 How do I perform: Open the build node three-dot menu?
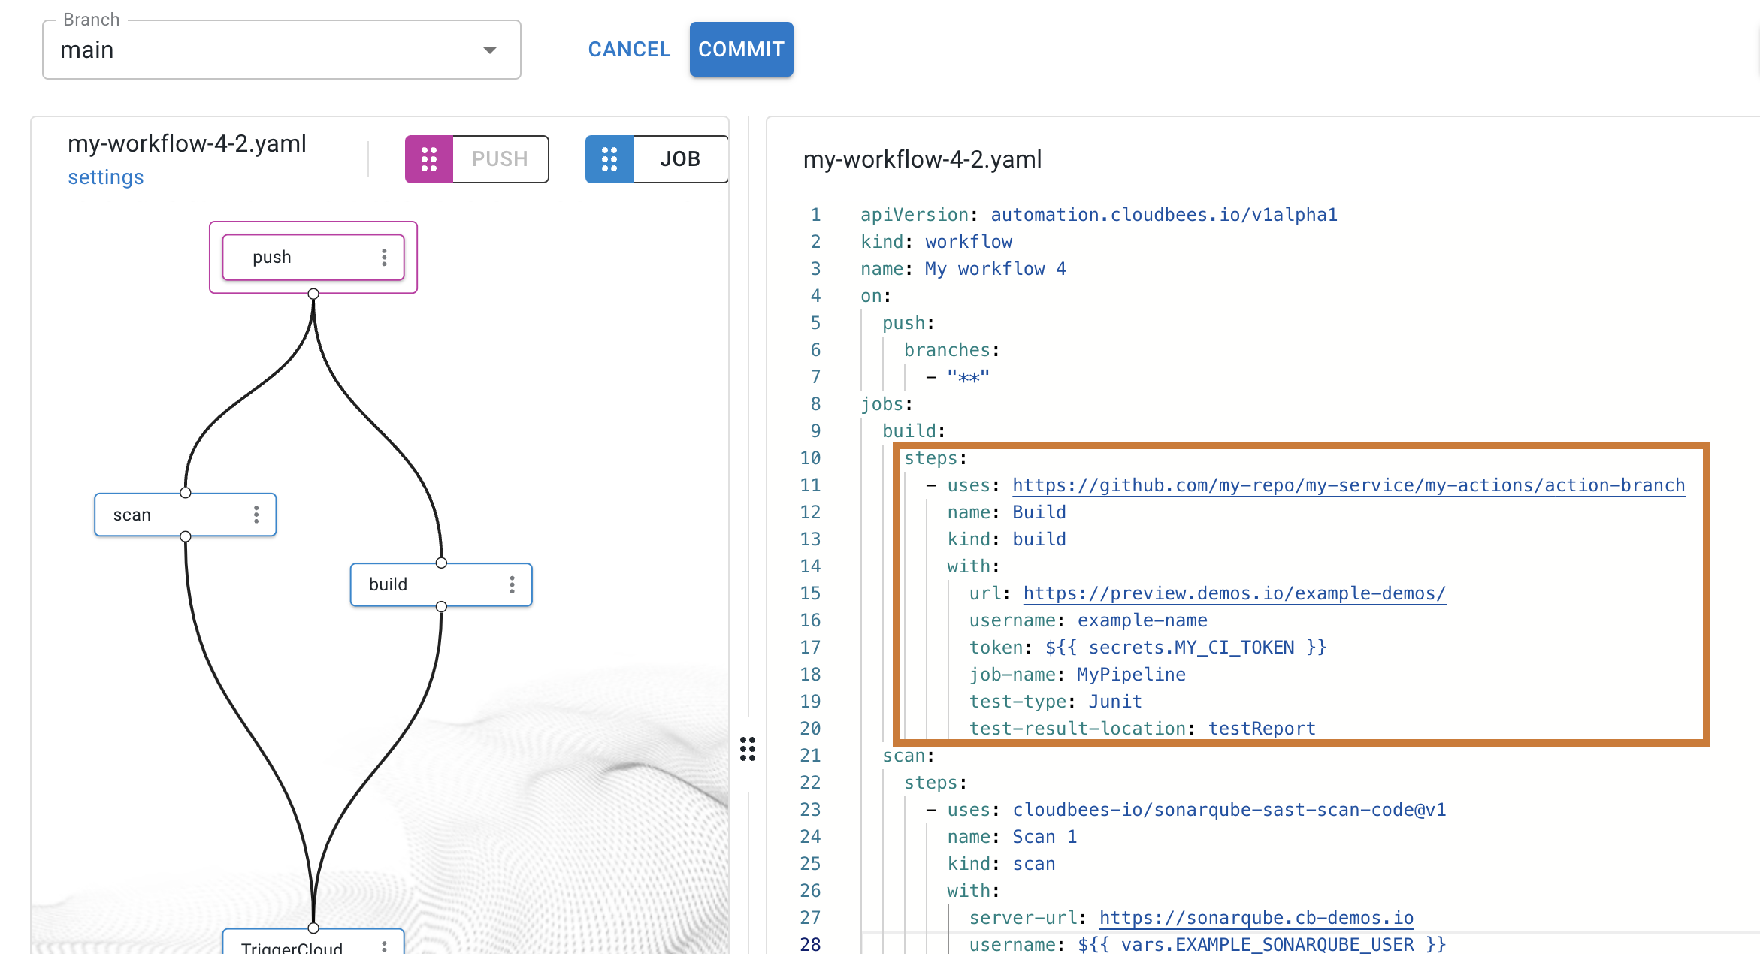coord(512,584)
